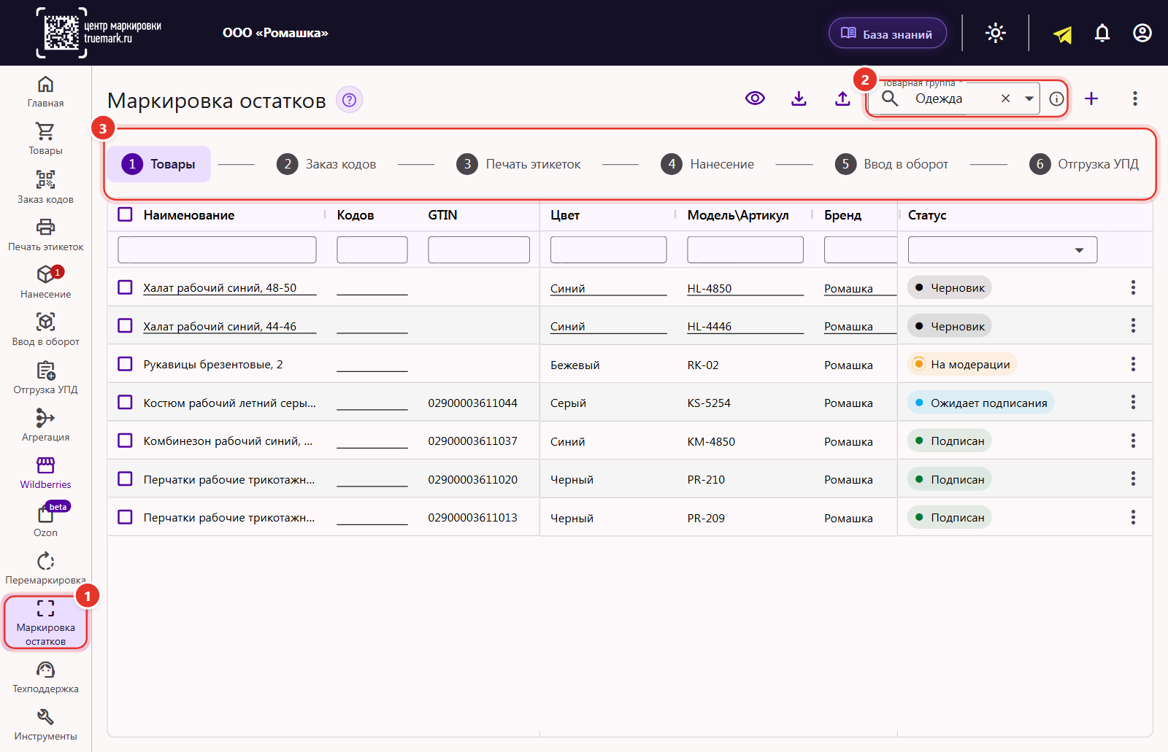Image resolution: width=1168 pixels, height=752 pixels.
Task: Open Нанесение sidebar item with badge
Action: click(45, 282)
